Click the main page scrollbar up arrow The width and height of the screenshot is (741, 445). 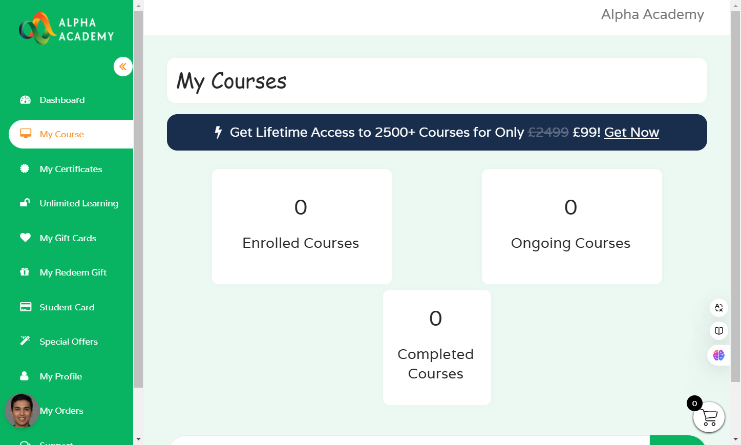736,5
